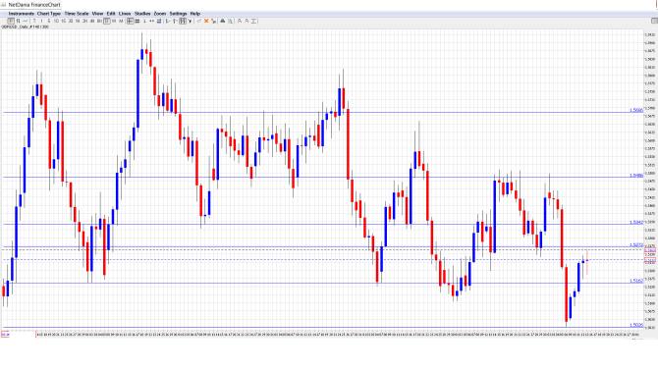
Task: Toggle the crosshair cursor tool
Action: tap(130, 21)
